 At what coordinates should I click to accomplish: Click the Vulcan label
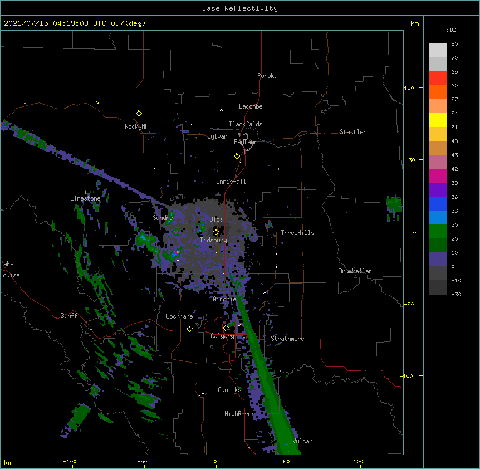coord(302,441)
